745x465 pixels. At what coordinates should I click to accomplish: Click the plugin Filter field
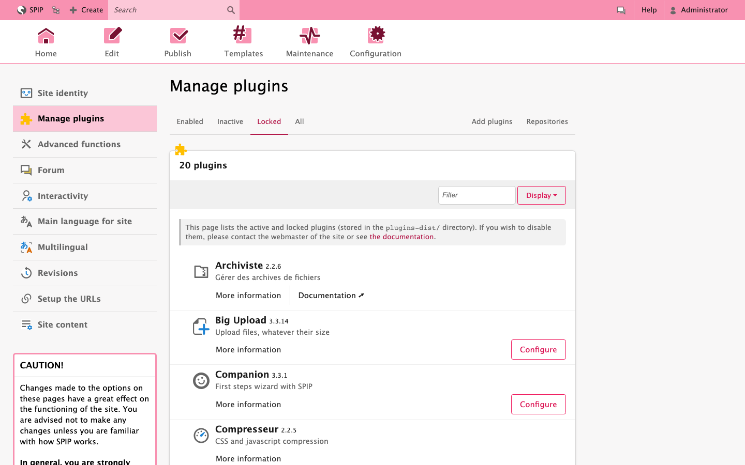click(476, 195)
